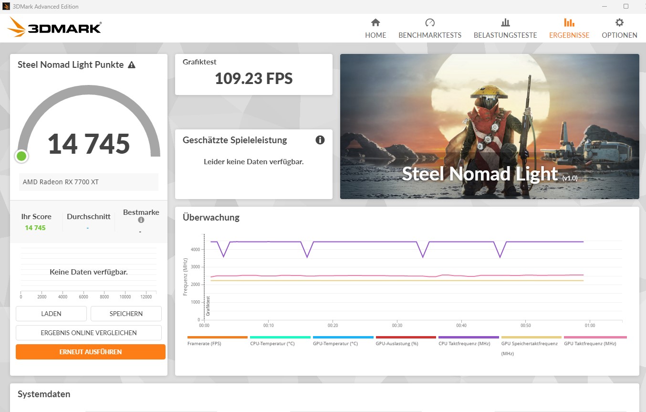
Task: Maximize the 3DMark window
Action: click(x=626, y=6)
